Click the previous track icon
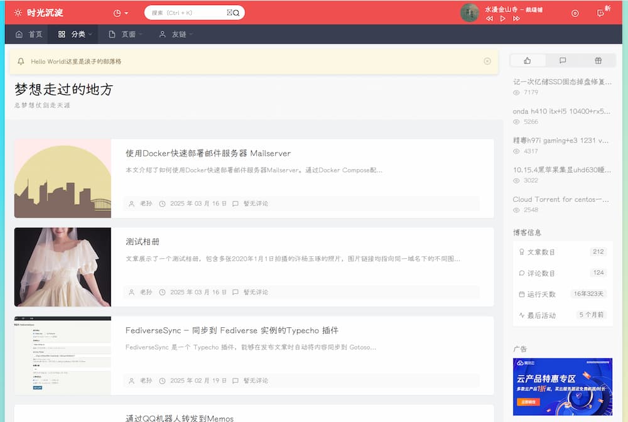Viewport: 628px width, 422px height. point(489,18)
